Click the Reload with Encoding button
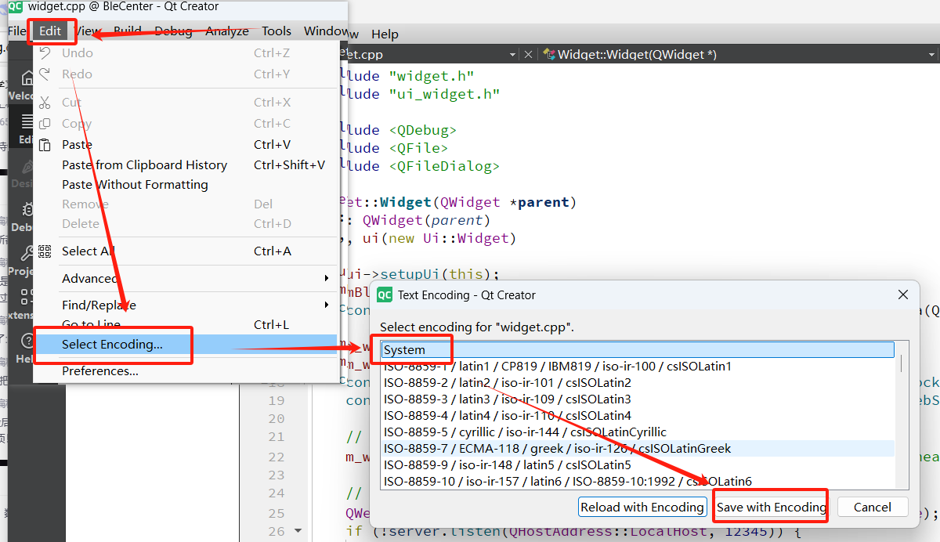940x542 pixels. coord(642,507)
